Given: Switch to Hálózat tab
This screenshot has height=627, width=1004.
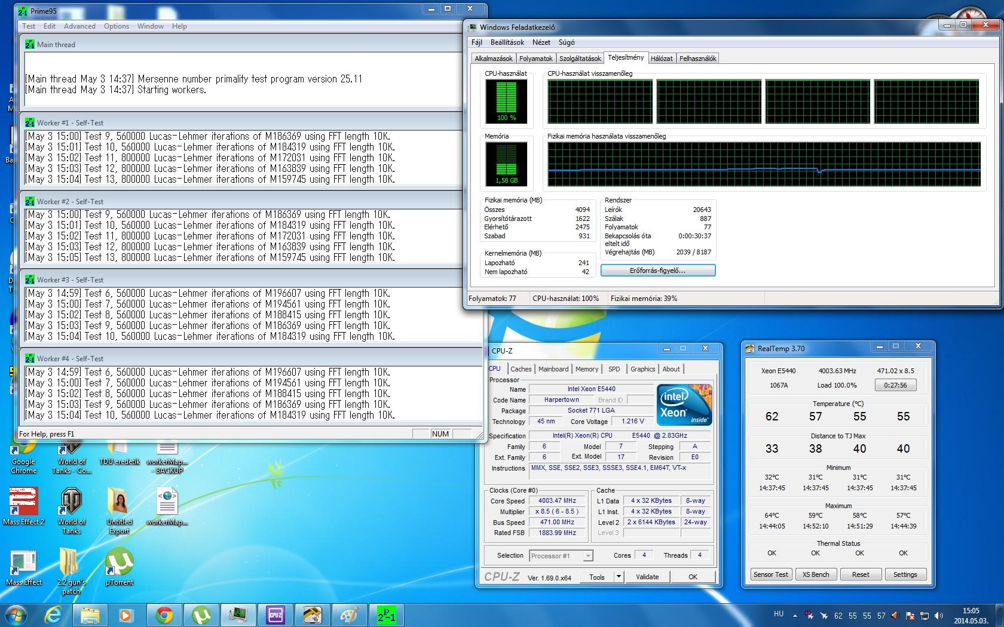Looking at the screenshot, I should [x=662, y=59].
